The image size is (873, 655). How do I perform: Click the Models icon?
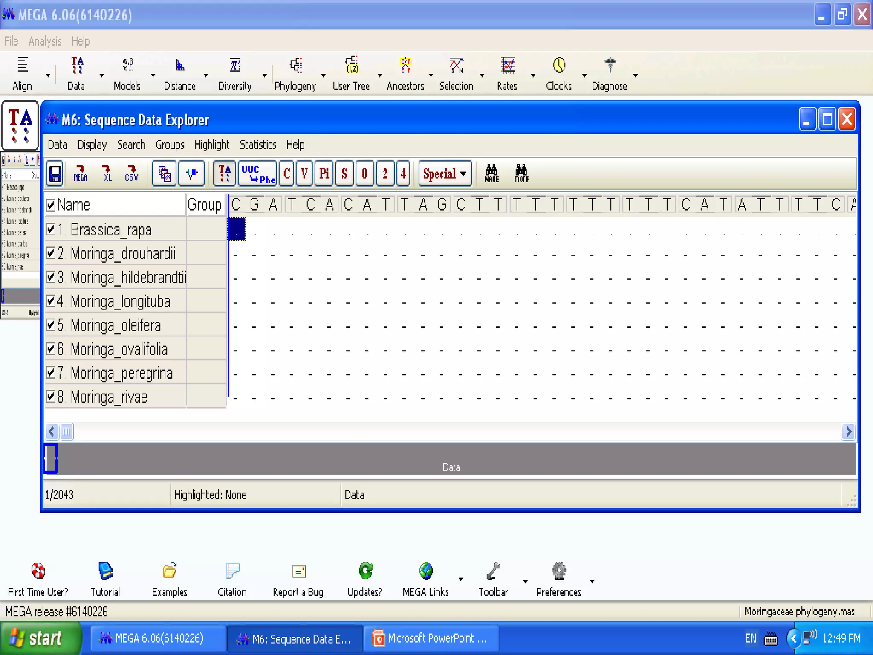click(127, 65)
